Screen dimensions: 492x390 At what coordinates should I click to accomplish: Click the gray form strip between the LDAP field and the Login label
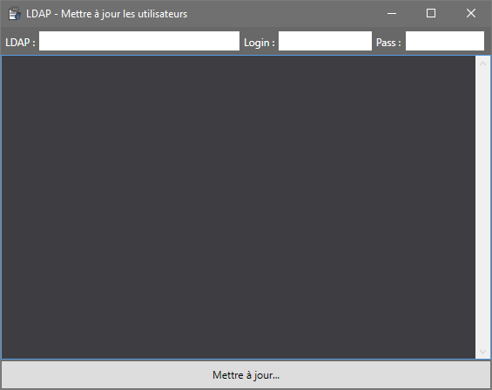tap(241, 41)
